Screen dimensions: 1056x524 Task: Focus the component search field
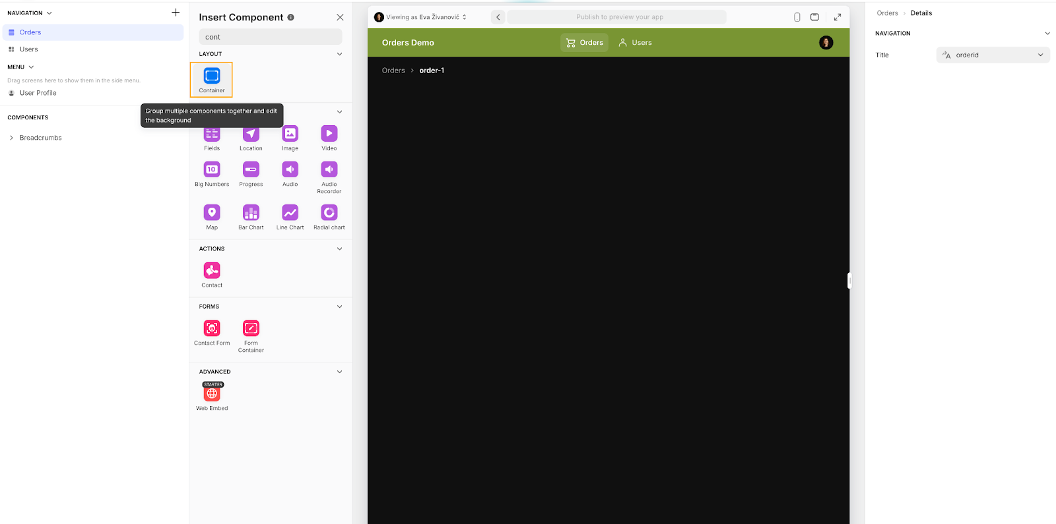tap(271, 37)
